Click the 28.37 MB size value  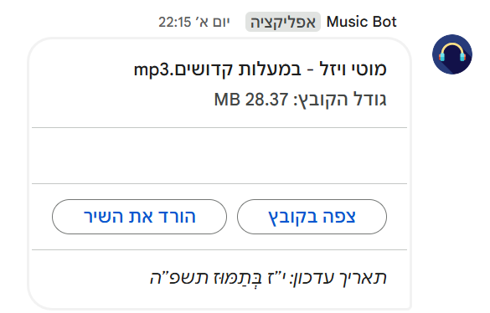tap(251, 100)
